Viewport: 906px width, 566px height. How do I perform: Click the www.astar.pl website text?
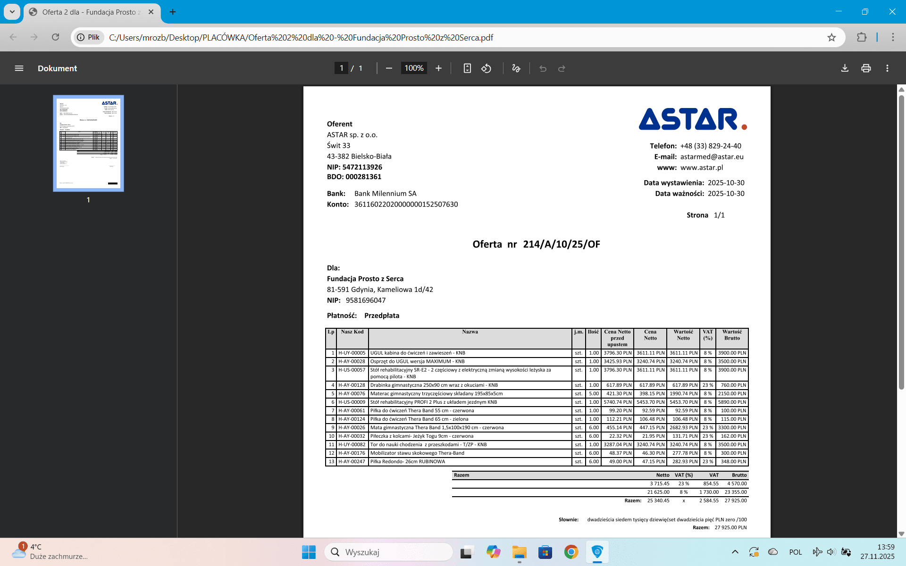(702, 167)
